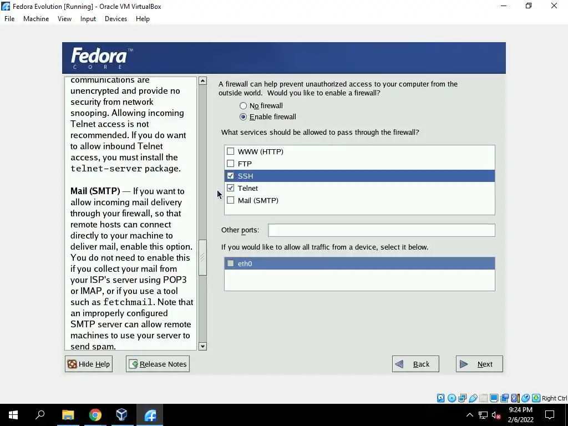568x426 pixels.
Task: Click the display status icon
Action: click(x=494, y=398)
